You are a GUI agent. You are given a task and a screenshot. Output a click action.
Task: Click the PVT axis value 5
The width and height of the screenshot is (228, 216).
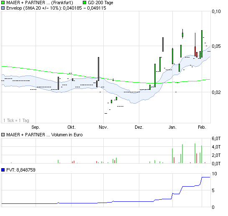[213, 190]
